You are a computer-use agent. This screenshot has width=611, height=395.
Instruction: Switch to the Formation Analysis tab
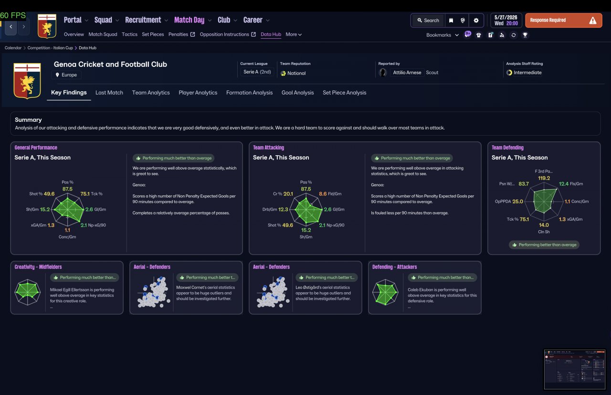click(x=250, y=93)
